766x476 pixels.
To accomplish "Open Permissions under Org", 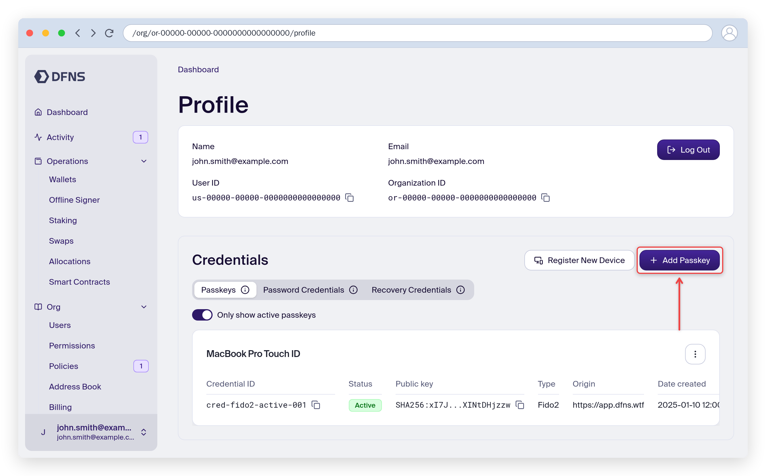I will [72, 346].
